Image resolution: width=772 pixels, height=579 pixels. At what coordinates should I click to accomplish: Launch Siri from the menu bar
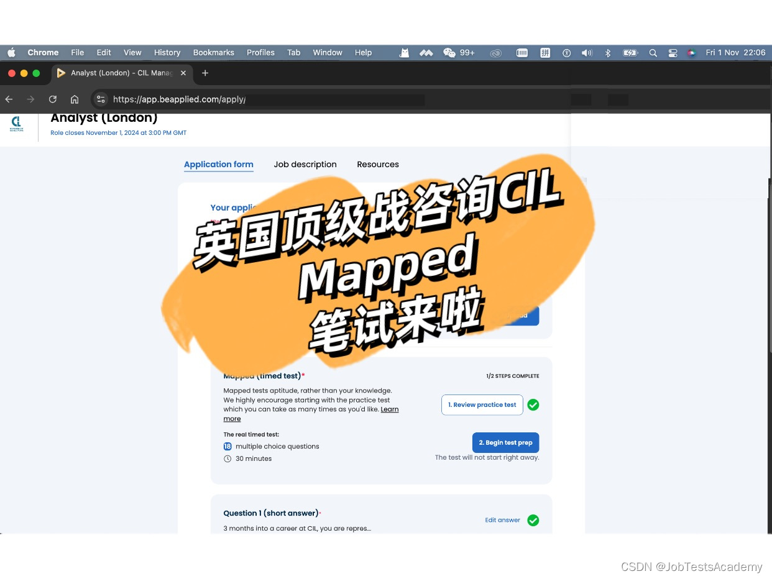[x=691, y=53]
